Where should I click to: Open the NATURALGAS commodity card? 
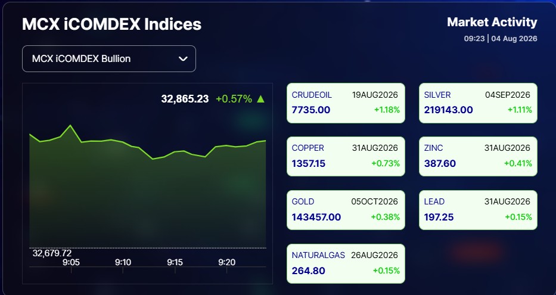tap(346, 263)
